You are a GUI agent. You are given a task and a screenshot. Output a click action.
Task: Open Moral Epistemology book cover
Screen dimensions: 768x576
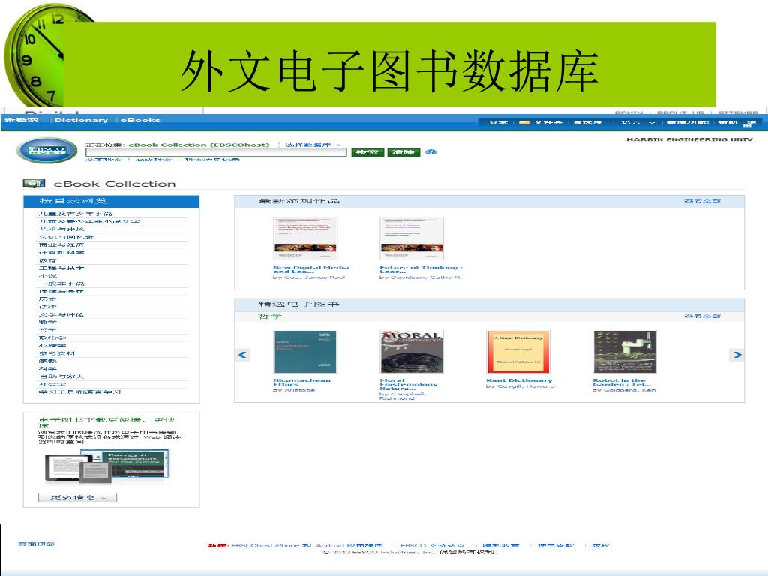pos(412,352)
